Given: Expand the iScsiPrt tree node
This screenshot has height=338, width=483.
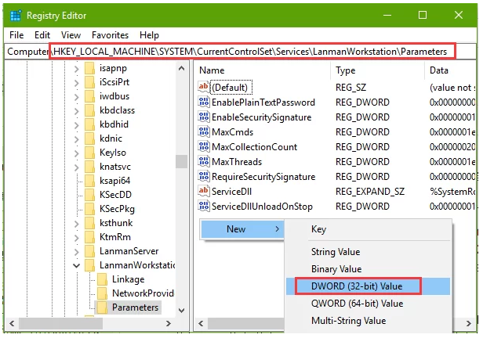Looking at the screenshot, I should [76, 83].
